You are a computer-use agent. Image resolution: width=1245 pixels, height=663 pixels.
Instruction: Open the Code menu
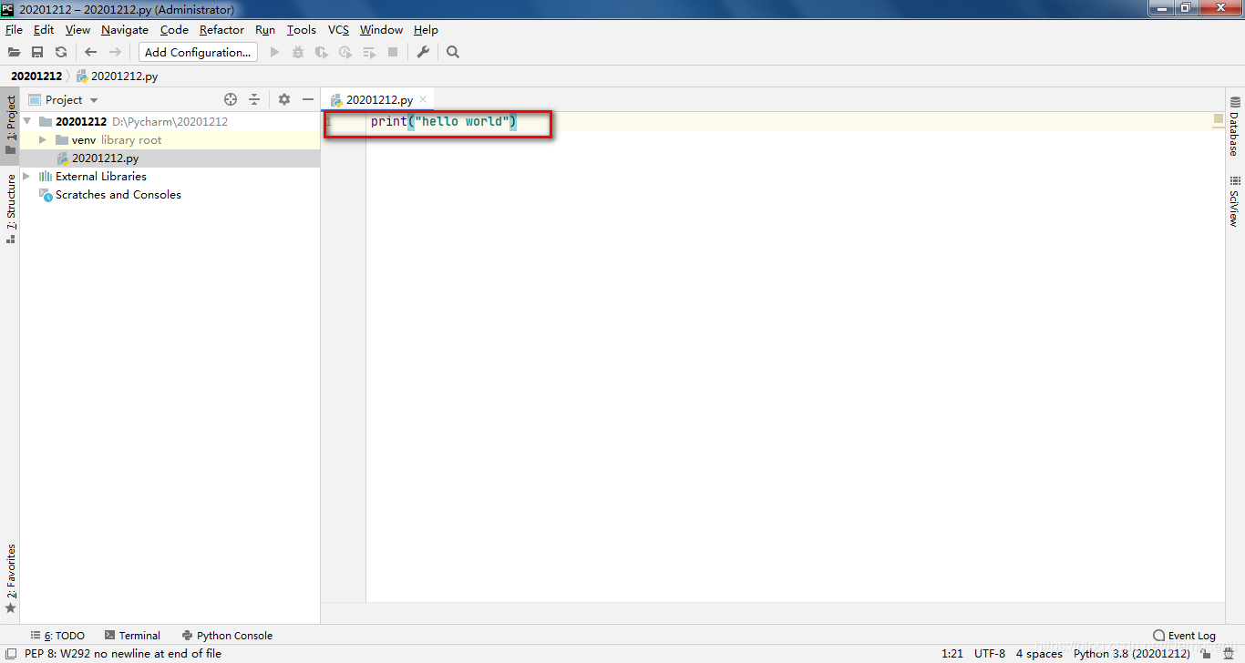tap(174, 30)
